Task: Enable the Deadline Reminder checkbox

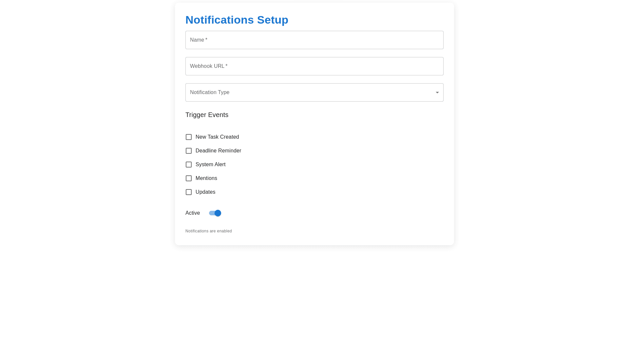Action: click(x=189, y=151)
